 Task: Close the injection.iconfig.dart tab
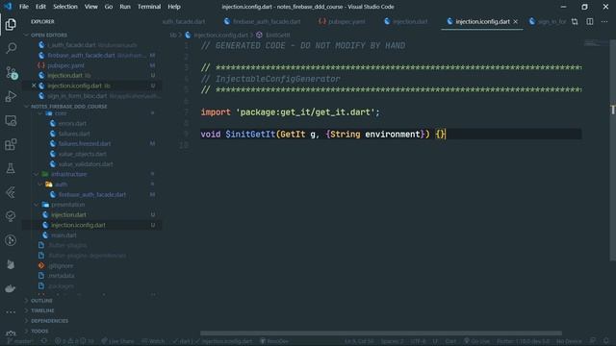click(516, 21)
